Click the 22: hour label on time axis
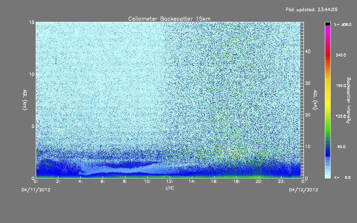The image size is (357, 223). [x=281, y=182]
